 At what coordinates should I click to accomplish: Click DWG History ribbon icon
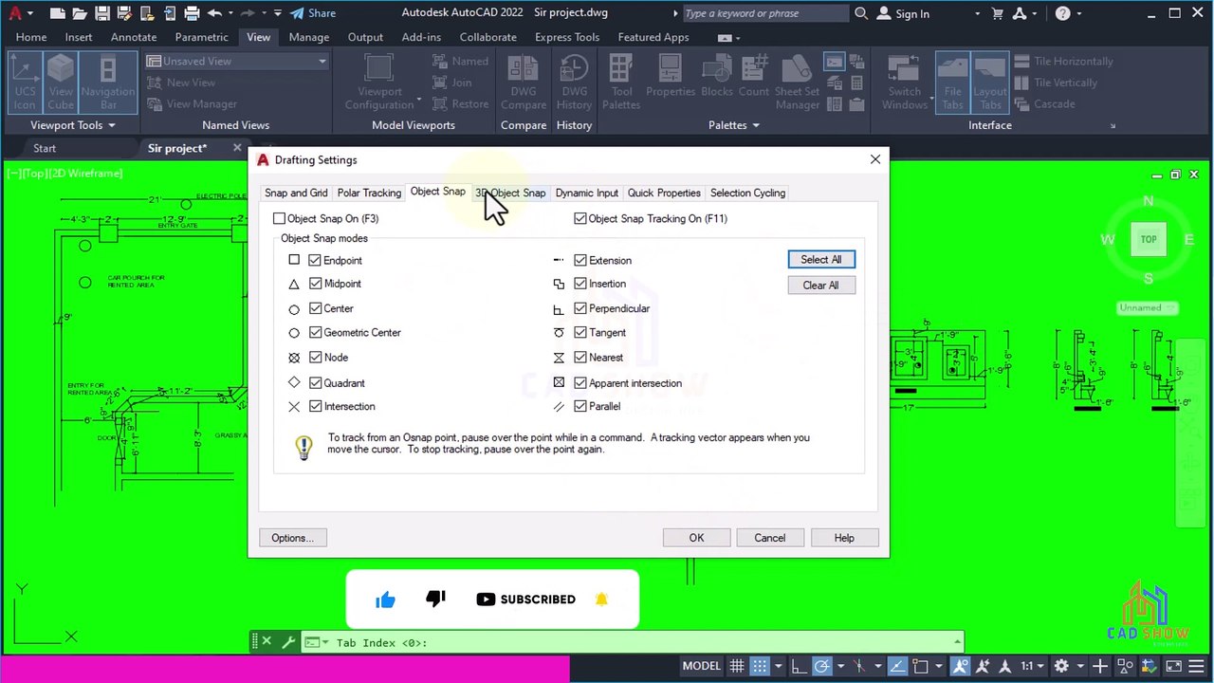pos(574,82)
